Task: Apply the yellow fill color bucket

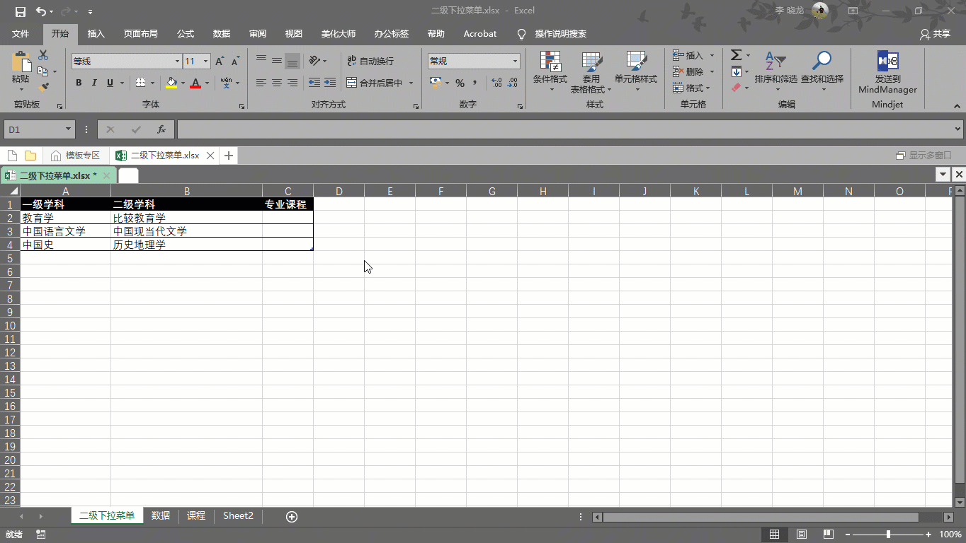Action: (x=171, y=83)
